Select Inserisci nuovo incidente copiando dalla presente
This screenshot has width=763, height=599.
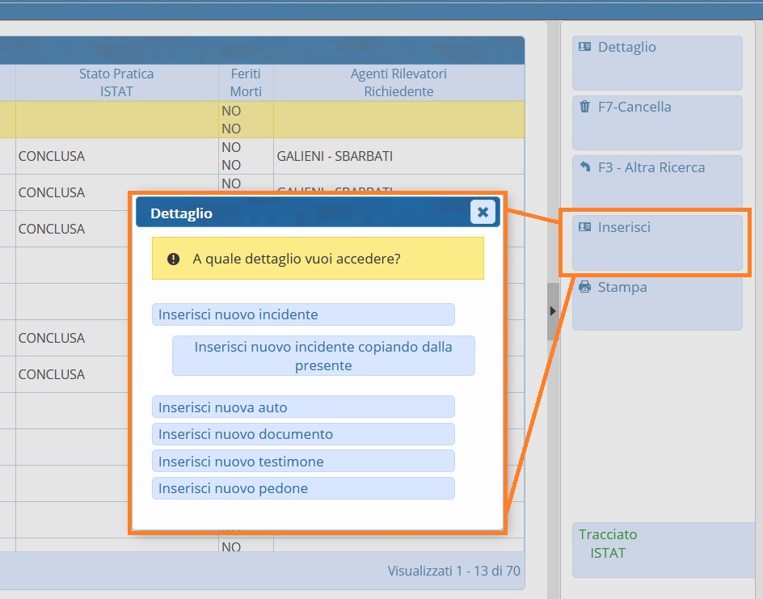[x=323, y=356]
